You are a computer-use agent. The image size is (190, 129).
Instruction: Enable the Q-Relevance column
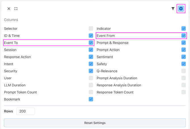point(183,71)
